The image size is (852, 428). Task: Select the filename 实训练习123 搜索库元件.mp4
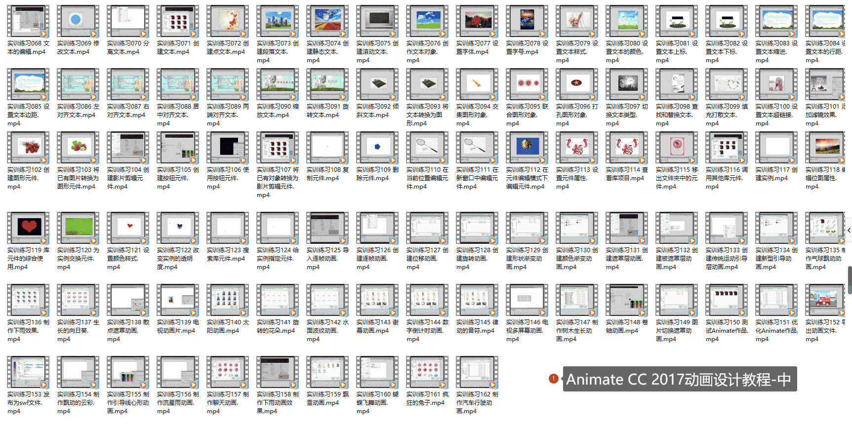[228, 254]
